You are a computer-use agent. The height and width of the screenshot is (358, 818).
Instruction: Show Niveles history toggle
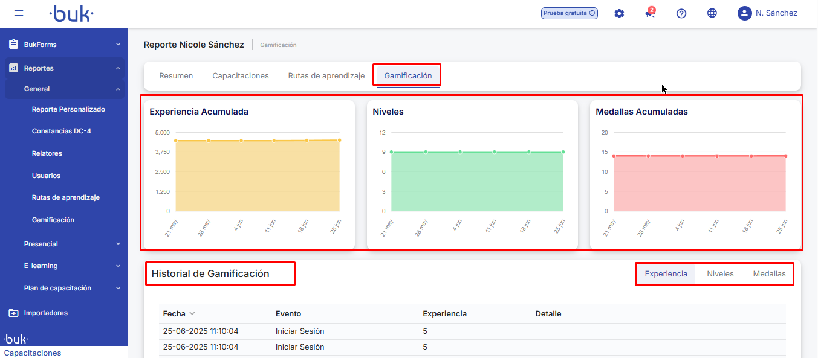click(720, 274)
